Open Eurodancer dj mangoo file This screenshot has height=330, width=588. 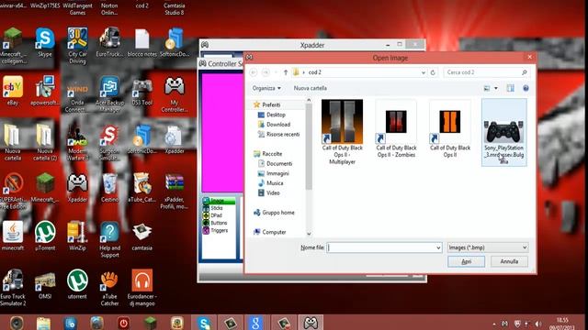point(142,288)
